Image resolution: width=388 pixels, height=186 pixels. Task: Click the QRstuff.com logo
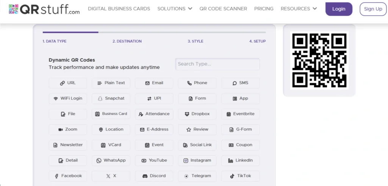point(44,9)
